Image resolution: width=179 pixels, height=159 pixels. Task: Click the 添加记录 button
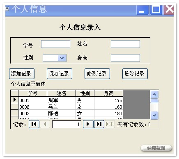pyautogui.click(x=22, y=74)
